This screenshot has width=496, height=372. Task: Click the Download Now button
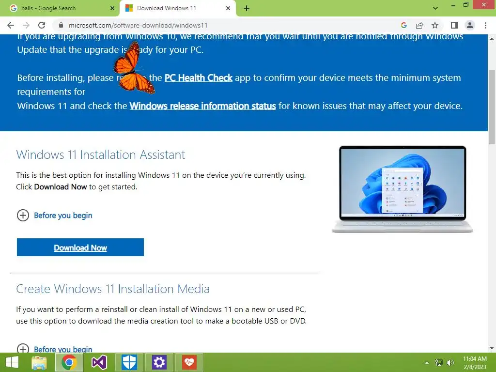[80, 248]
